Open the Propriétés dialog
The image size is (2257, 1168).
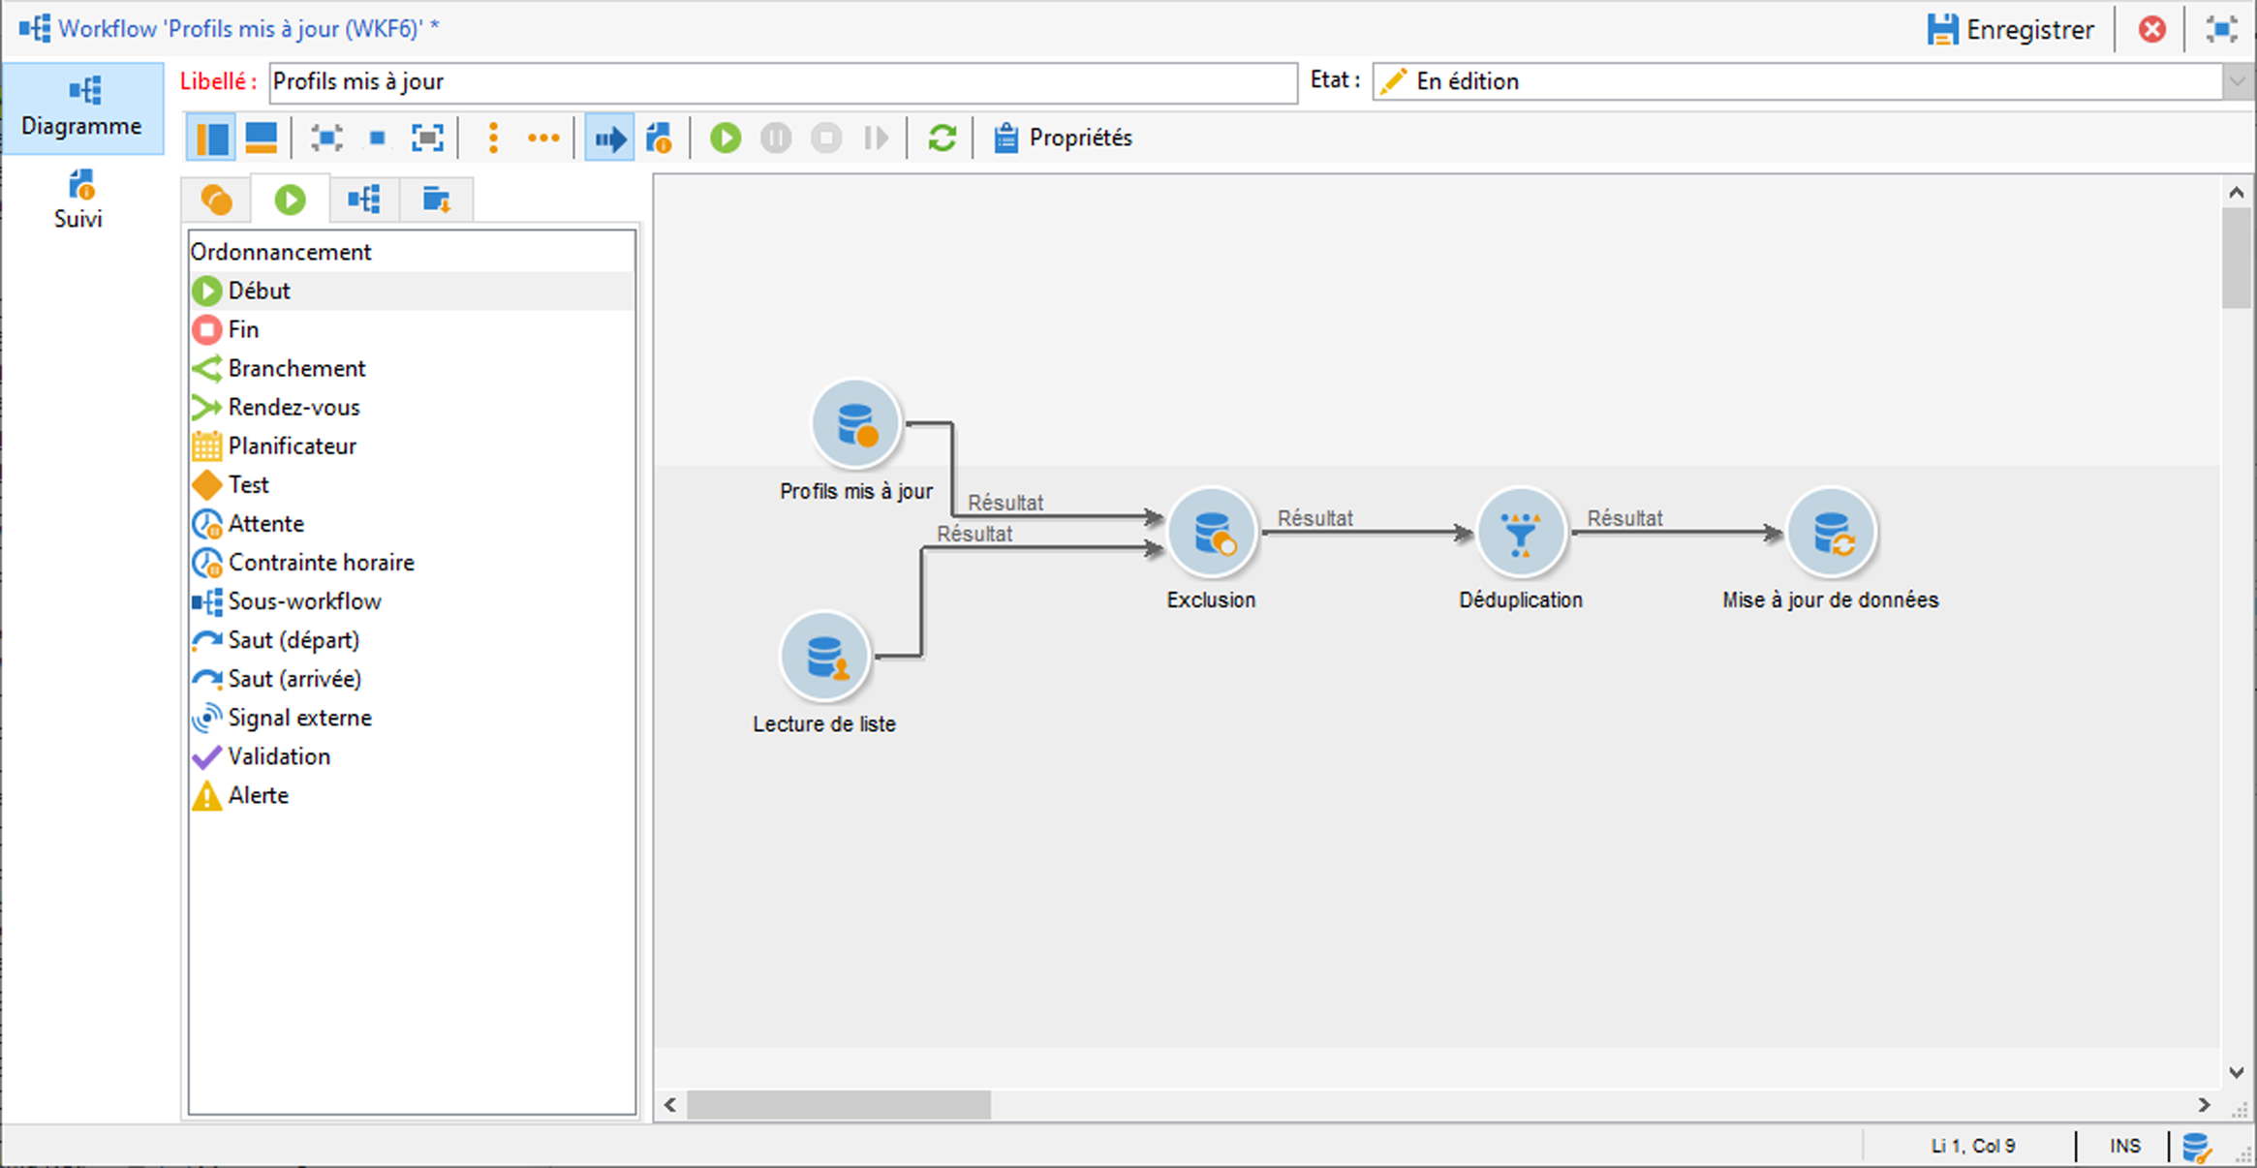pos(1063,138)
